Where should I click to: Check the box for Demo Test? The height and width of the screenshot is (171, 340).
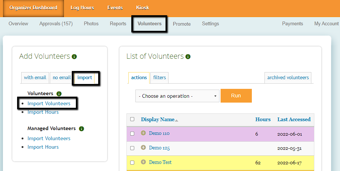click(x=132, y=162)
